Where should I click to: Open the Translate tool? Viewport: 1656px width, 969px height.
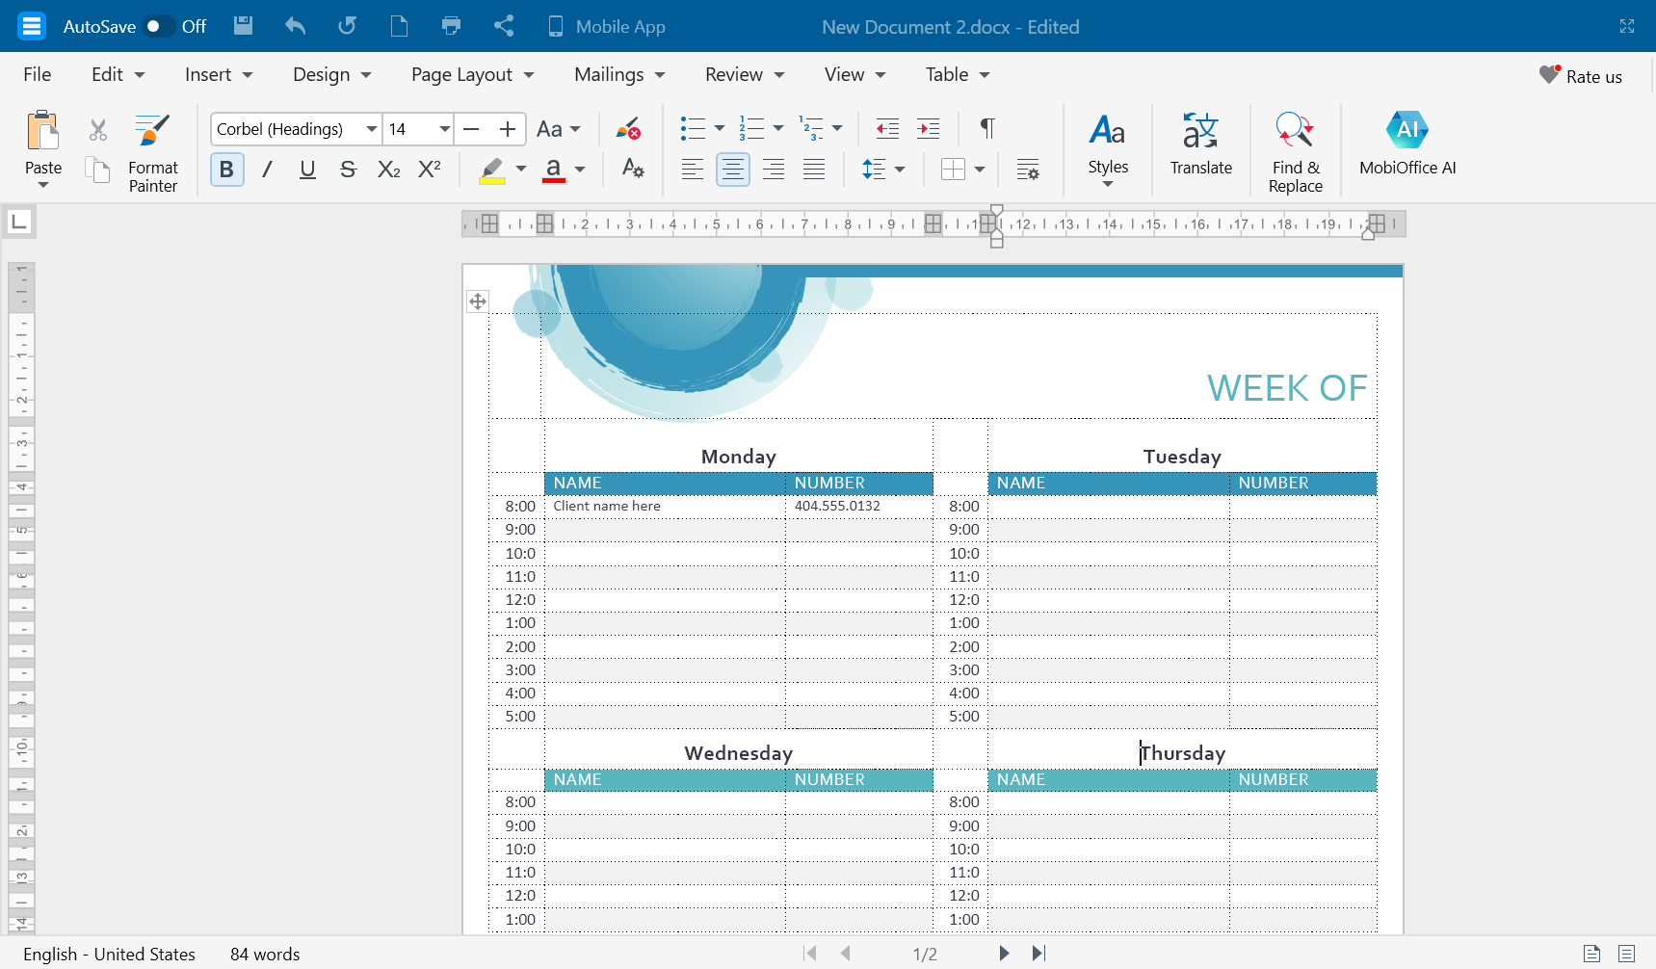click(1200, 144)
